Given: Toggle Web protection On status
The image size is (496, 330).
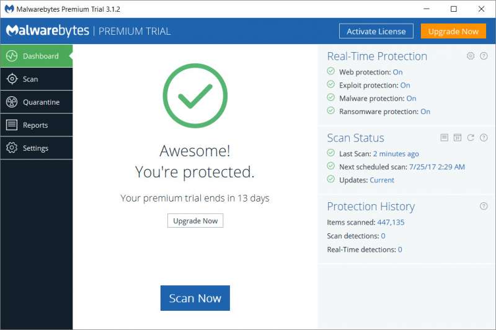Looking at the screenshot, I should tap(397, 72).
